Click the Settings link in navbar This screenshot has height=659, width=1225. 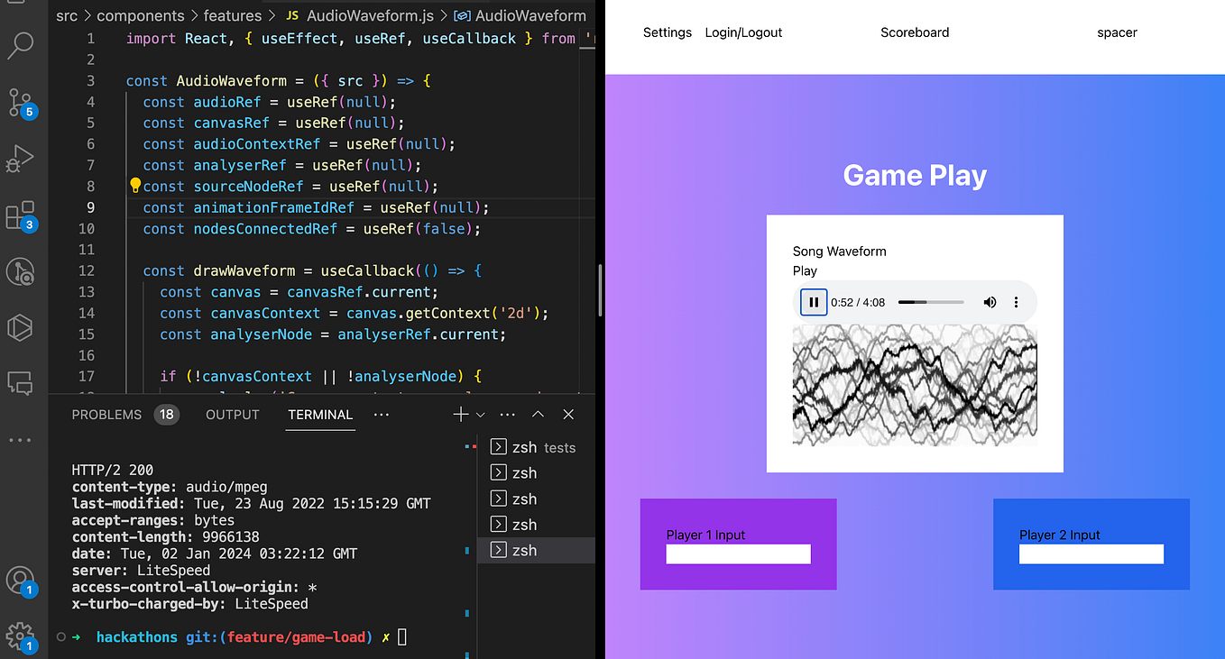tap(668, 32)
